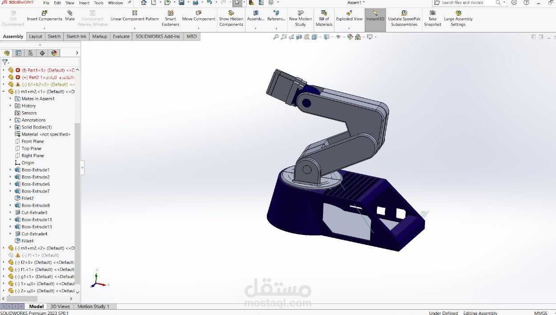Click the Save icon in quick toolbar
Image resolution: width=556 pixels, height=315 pixels.
pyautogui.click(x=181, y=3)
